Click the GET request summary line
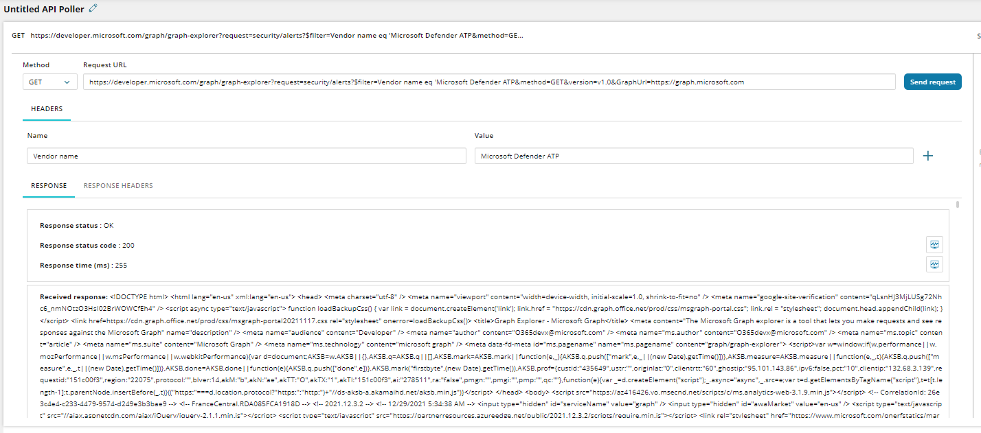 click(268, 35)
